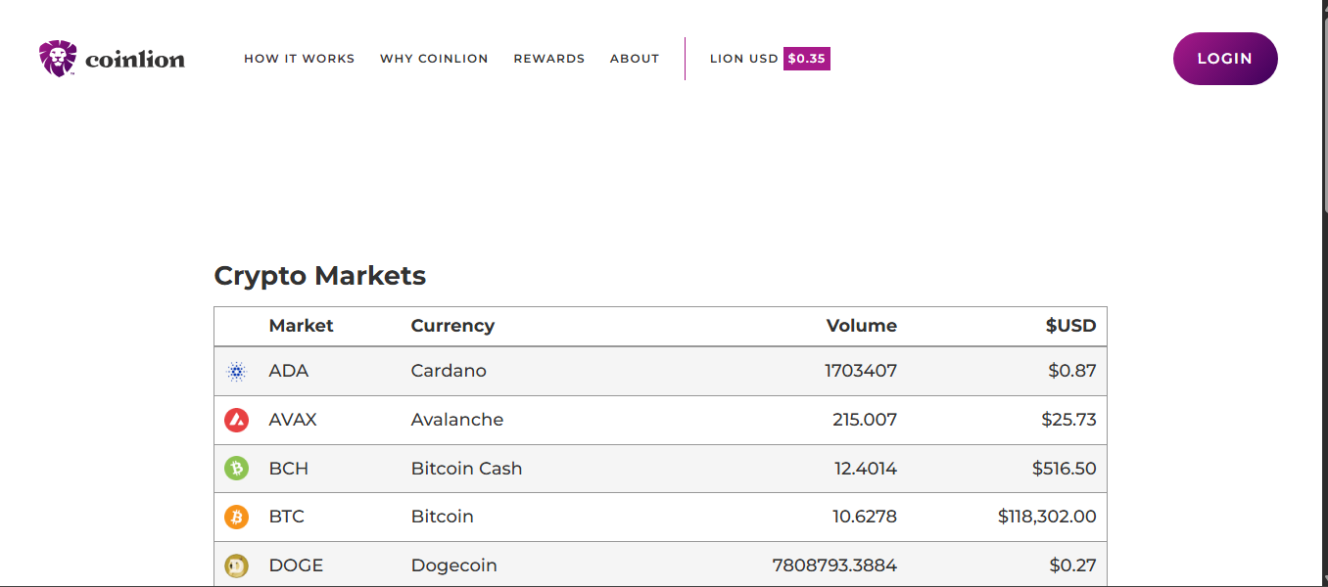
Task: Click the BTC volume 10.6278
Action: pyautogui.click(x=865, y=517)
